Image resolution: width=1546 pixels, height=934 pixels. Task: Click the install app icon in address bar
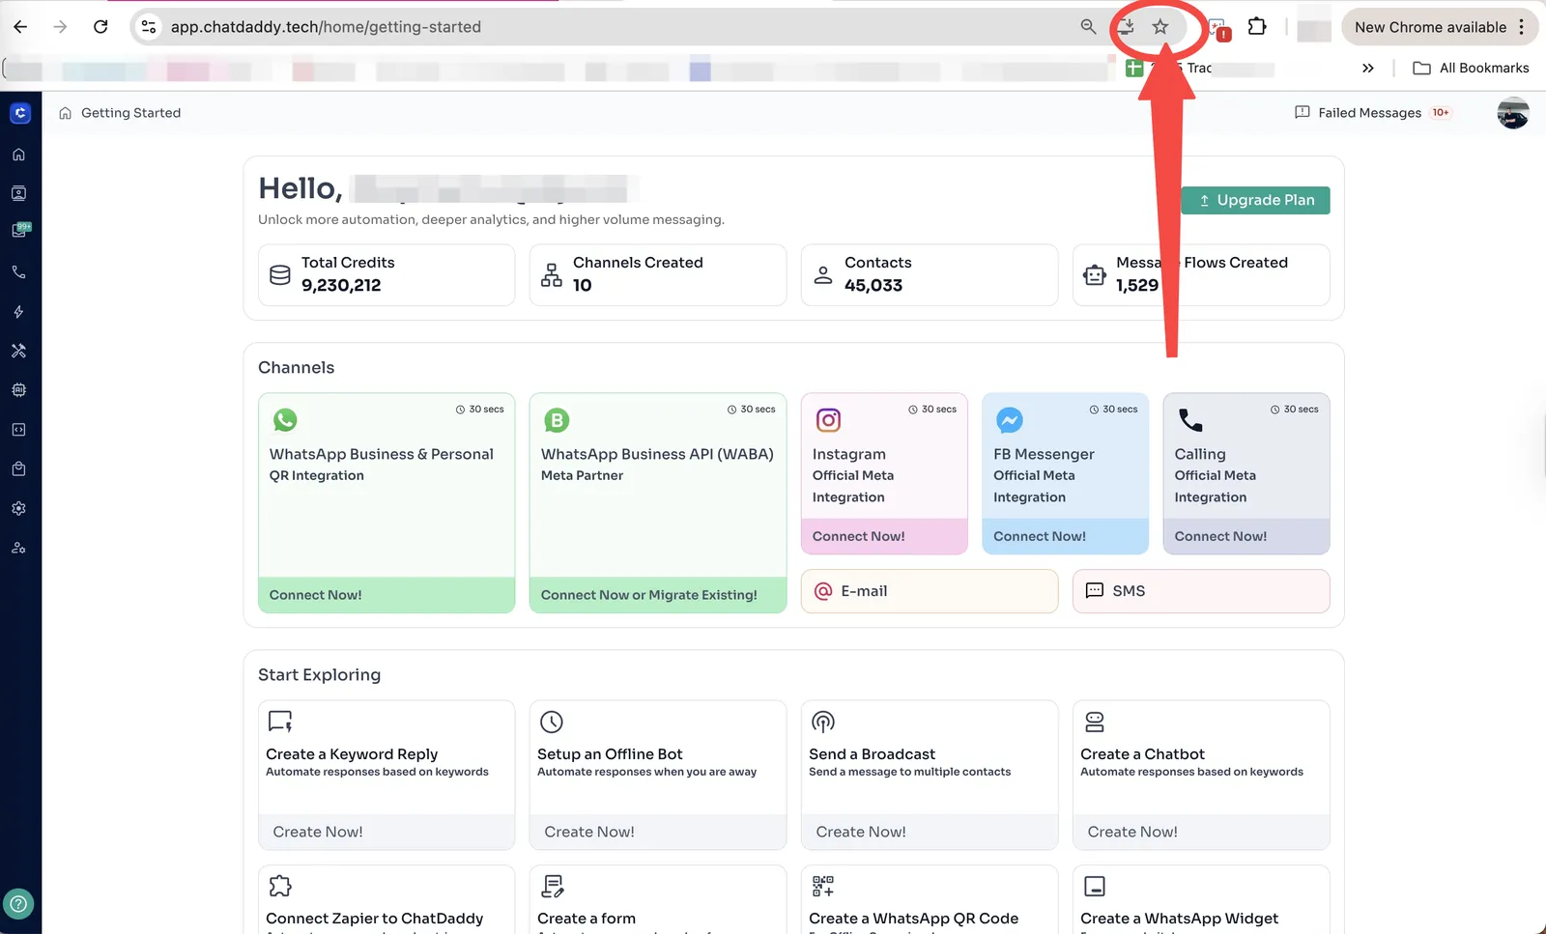[1127, 27]
